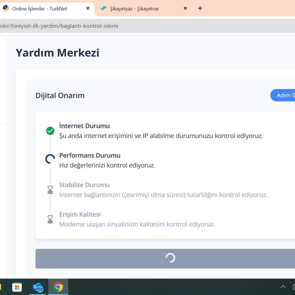This screenshot has width=295, height=295.
Task: Open Outlook from the taskbar
Action: tap(38, 287)
